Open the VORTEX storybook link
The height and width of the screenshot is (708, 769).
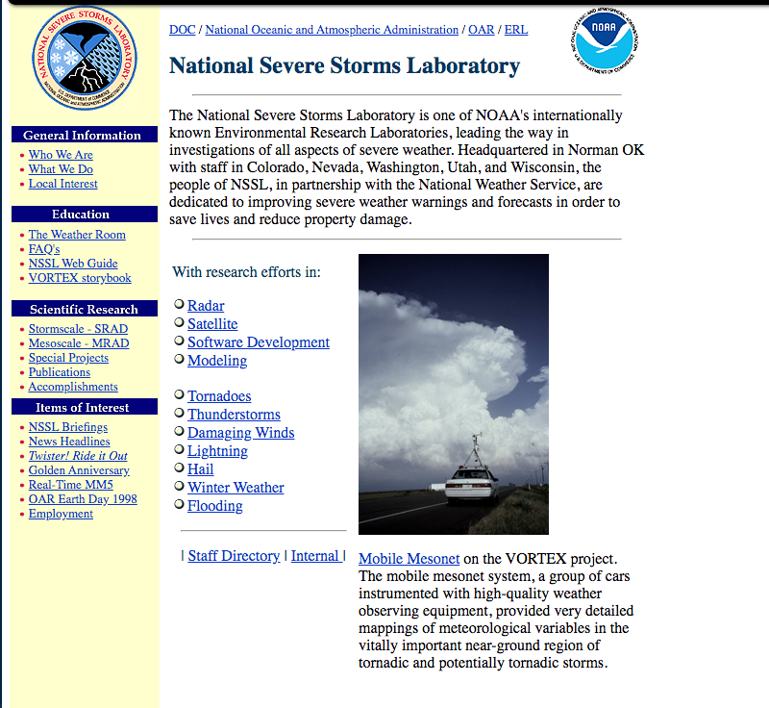(x=80, y=278)
